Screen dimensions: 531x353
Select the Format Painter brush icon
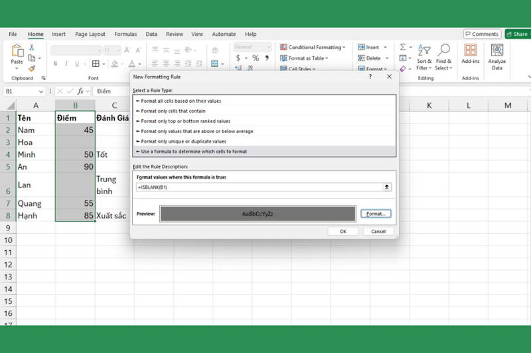[x=32, y=69]
